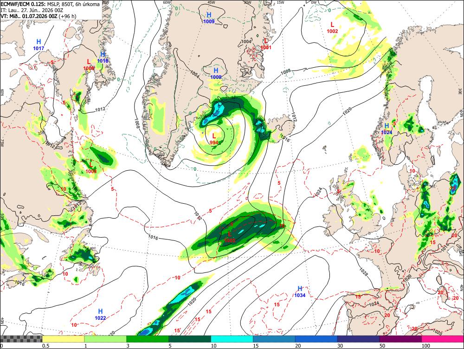Image resolution: width=464 pixels, height=349 pixels.
Task: Click the '75W' longitude label
Action: (2, 143)
